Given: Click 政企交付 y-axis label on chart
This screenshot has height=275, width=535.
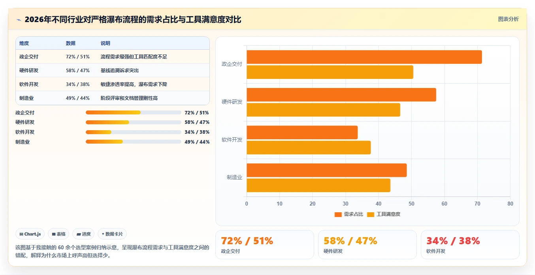Looking at the screenshot, I should coord(232,64).
